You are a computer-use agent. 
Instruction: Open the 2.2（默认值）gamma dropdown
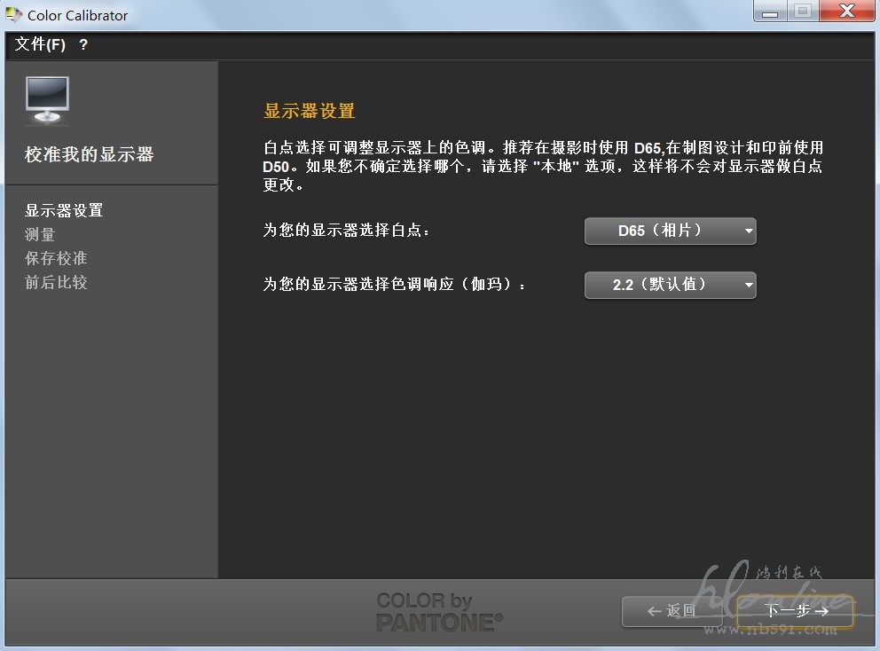[x=670, y=285]
